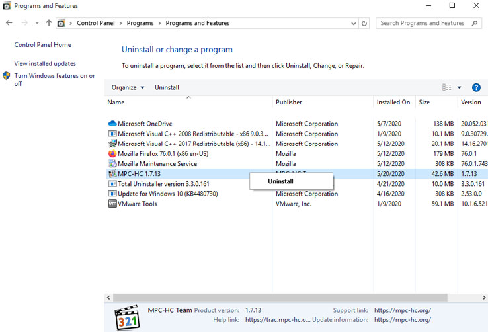Click the support link https://mpc-hc.org/
The width and height of the screenshot is (488, 332).
point(403,310)
